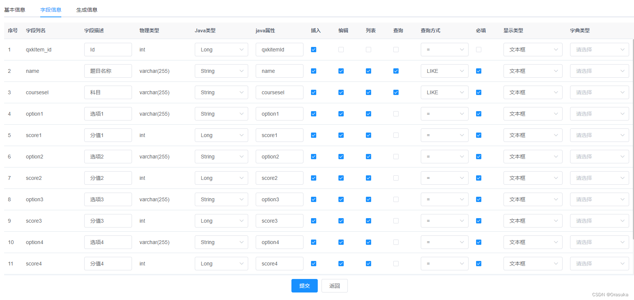
Task: Open 显示类型 dropdown for score4 row
Action: tap(533, 264)
